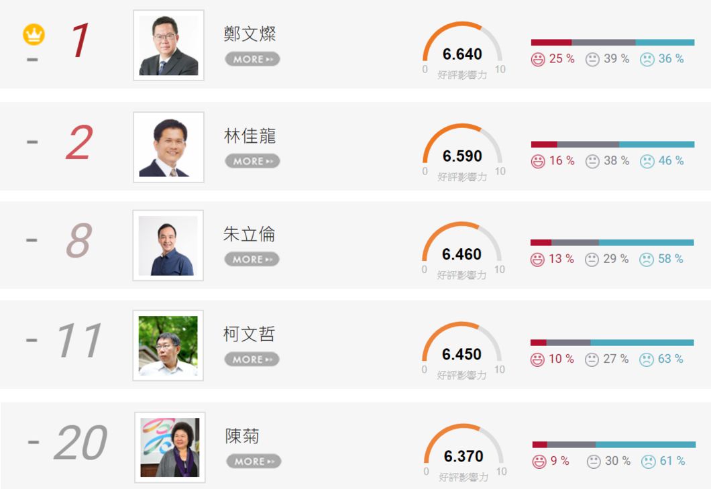Open MORE details for 林佳龍
This screenshot has height=489, width=711.
click(253, 161)
